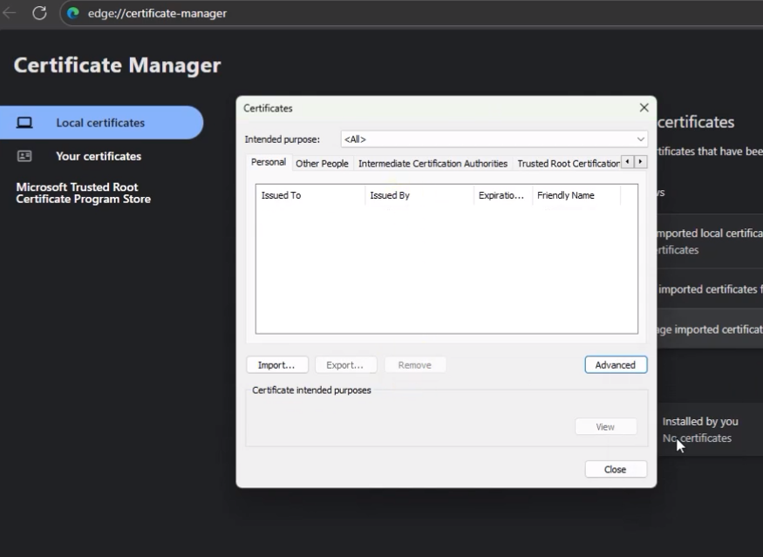The image size is (763, 557).
Task: Expand the Intended purpose dropdown
Action: click(x=494, y=139)
